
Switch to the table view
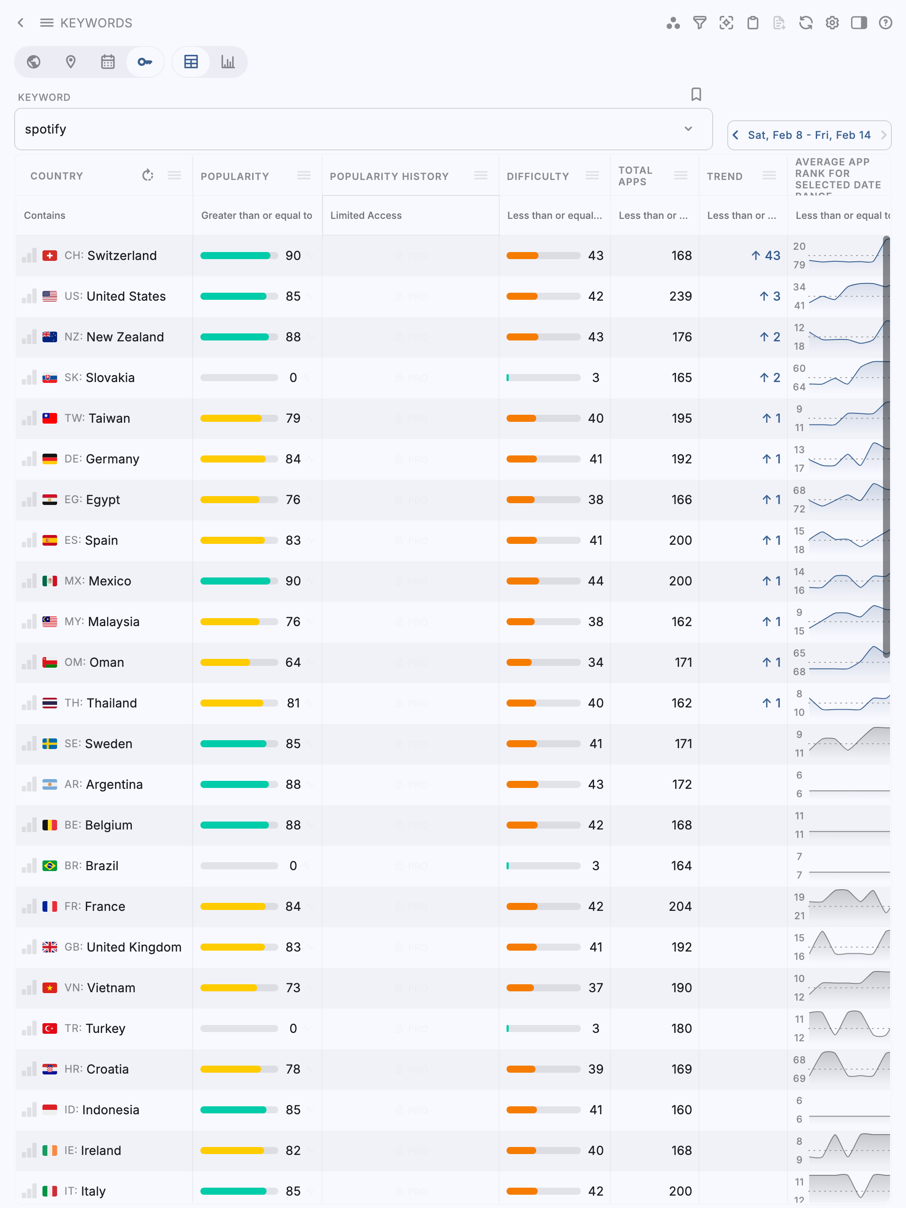[191, 62]
